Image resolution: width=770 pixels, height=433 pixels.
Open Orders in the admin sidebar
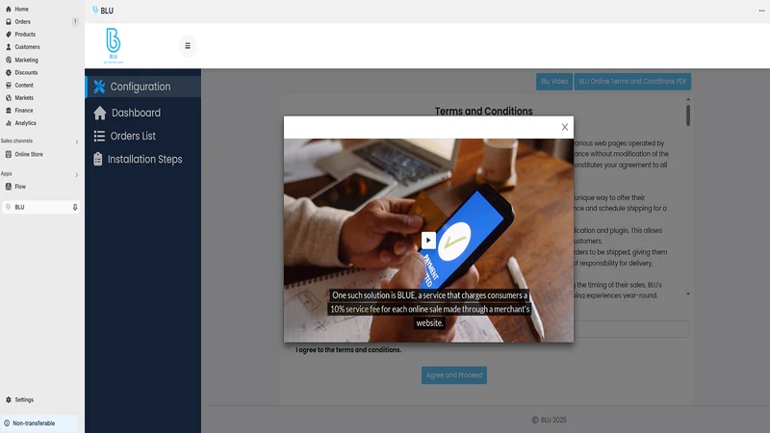pos(22,21)
